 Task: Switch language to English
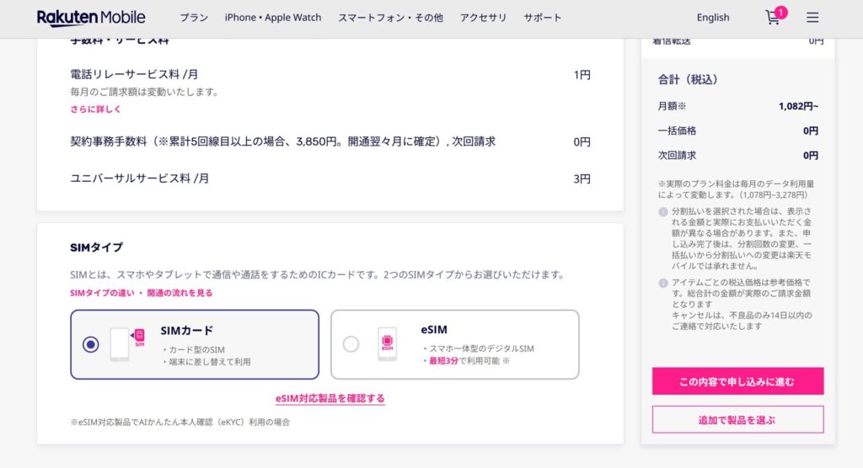[713, 18]
